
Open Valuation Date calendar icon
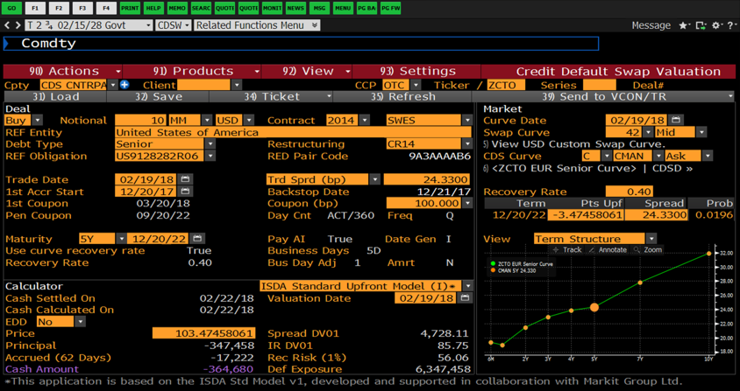click(x=465, y=298)
